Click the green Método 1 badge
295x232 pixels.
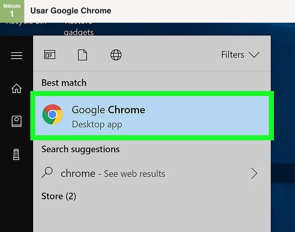coord(12,11)
